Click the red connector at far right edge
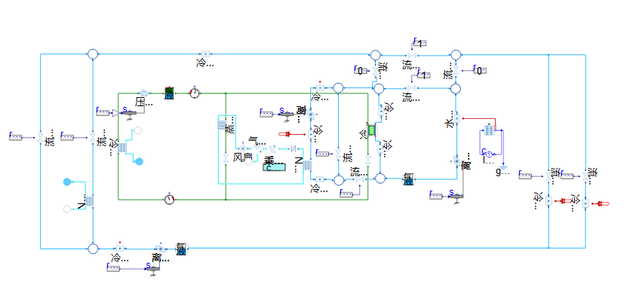633x302 pixels. [x=601, y=203]
